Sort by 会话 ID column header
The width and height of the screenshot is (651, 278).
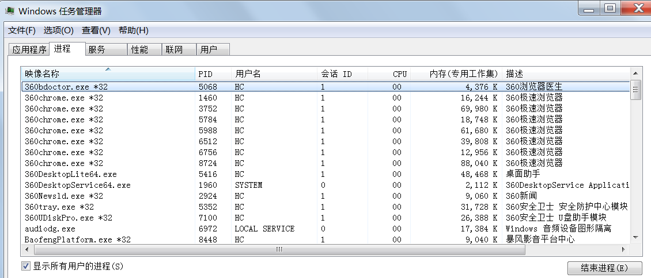pyautogui.click(x=343, y=74)
